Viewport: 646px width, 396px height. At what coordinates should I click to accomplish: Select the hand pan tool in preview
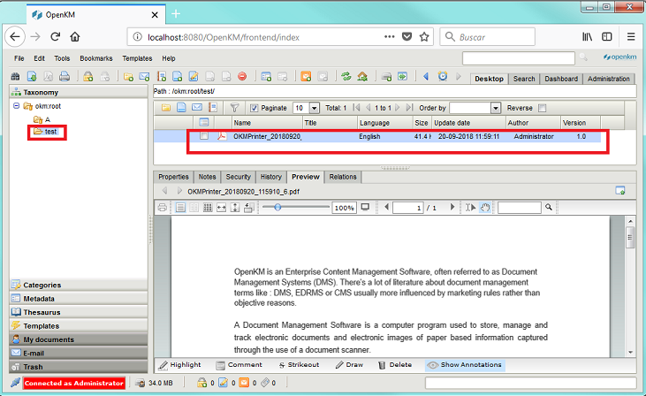tap(485, 207)
